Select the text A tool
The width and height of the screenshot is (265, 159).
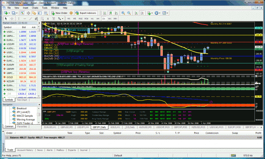(48, 19)
